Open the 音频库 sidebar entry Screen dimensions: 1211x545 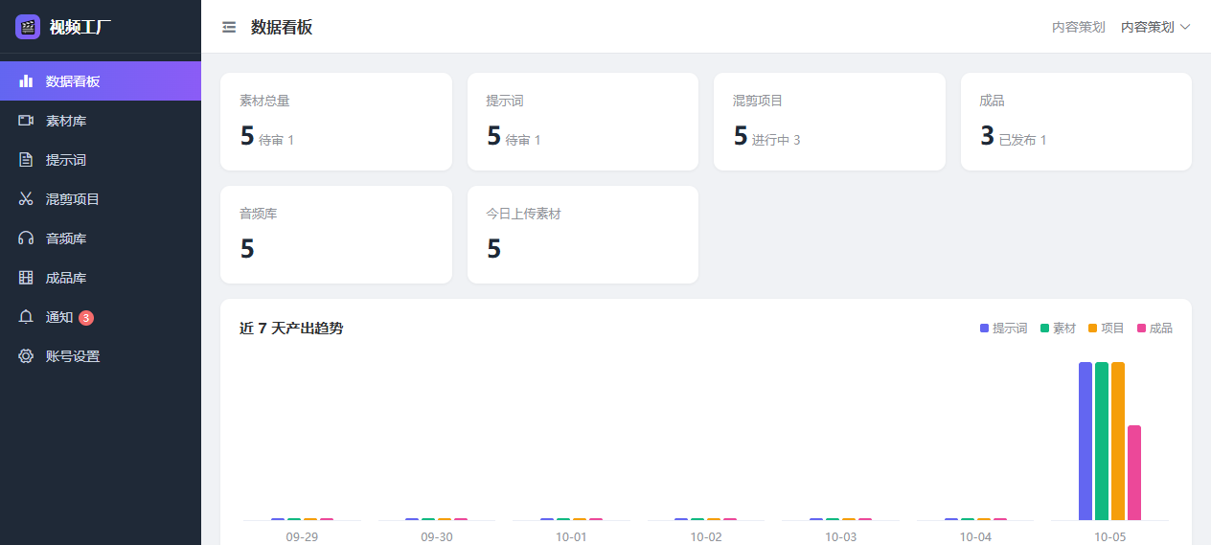101,238
